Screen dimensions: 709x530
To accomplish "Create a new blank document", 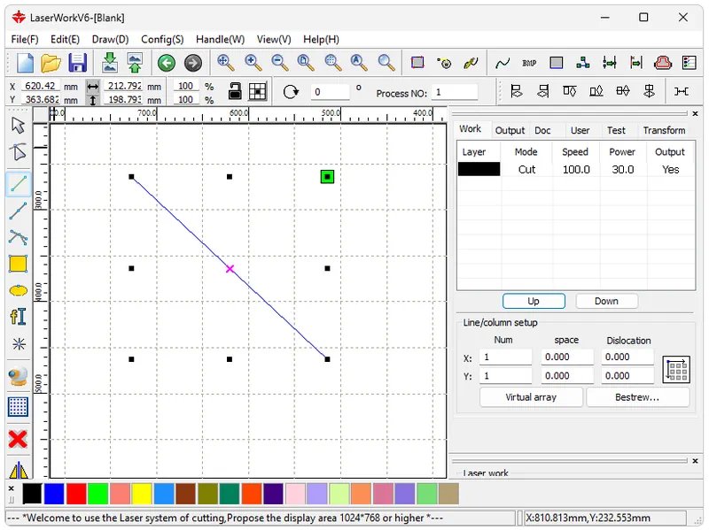I will click(x=25, y=63).
